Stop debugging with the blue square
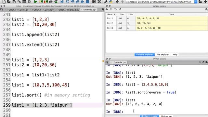Screen dimensions: 208x117 87,2
